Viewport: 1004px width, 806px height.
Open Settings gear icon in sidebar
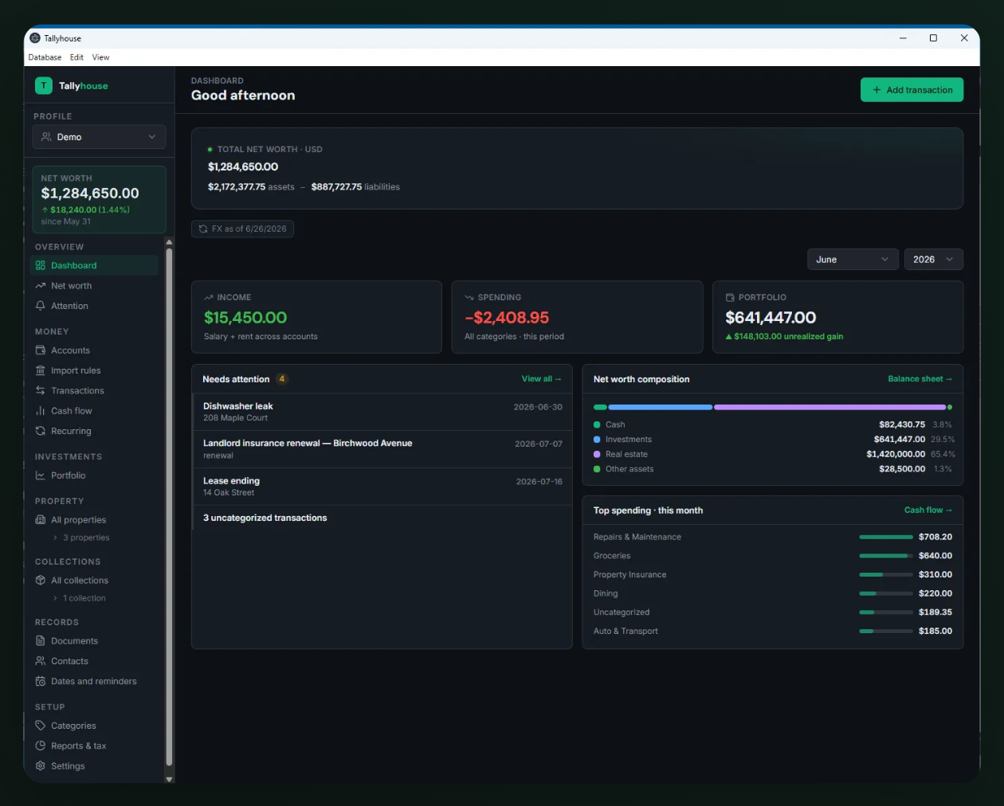pyautogui.click(x=41, y=766)
